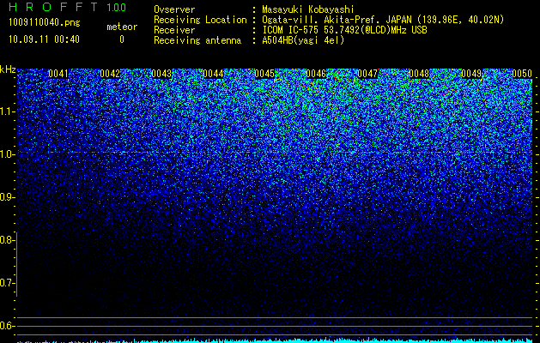
Task: Click the 1.1 frequency axis label
Action: pos(7,111)
